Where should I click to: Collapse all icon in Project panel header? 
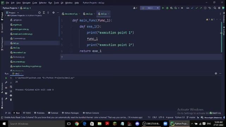click(48, 13)
